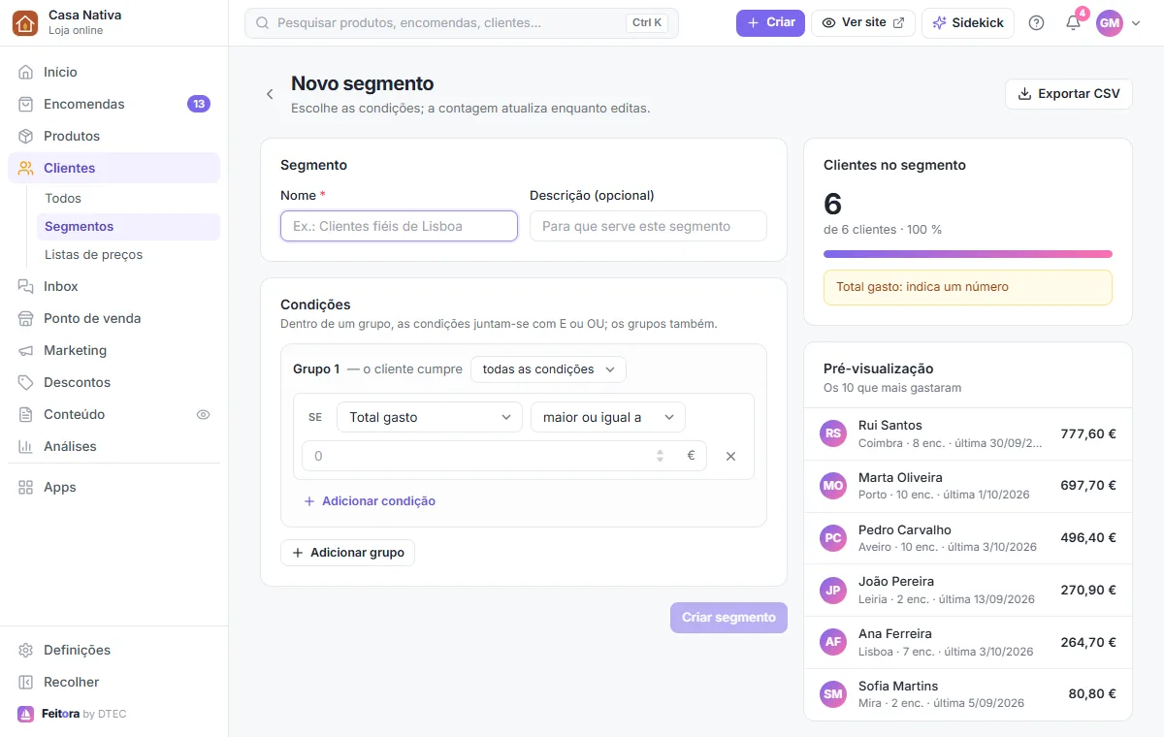
Task: Click the Criar button
Action: coord(770,22)
